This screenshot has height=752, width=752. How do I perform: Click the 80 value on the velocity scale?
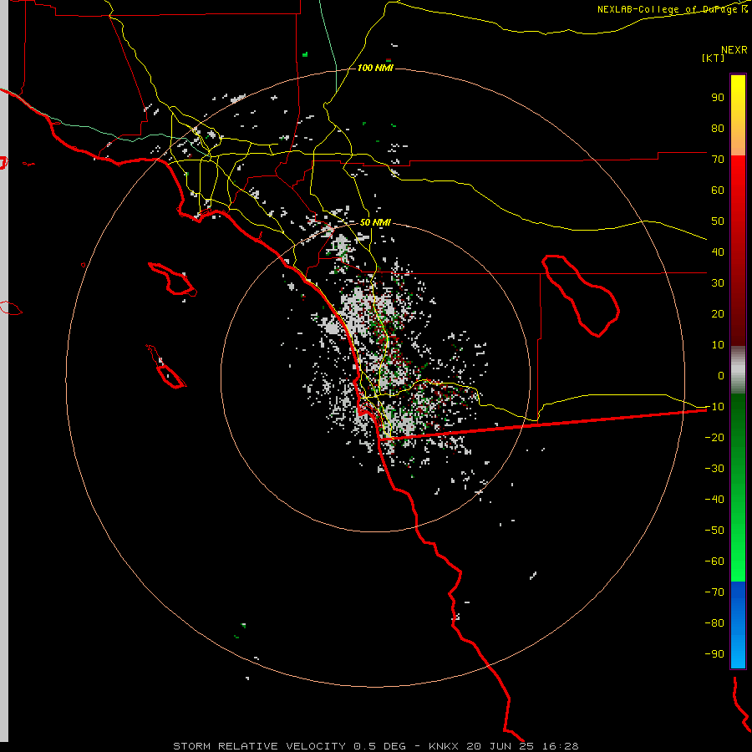[x=718, y=129]
